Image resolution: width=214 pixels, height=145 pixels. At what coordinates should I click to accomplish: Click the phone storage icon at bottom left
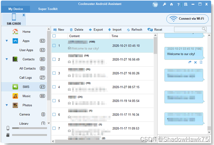click(x=8, y=128)
